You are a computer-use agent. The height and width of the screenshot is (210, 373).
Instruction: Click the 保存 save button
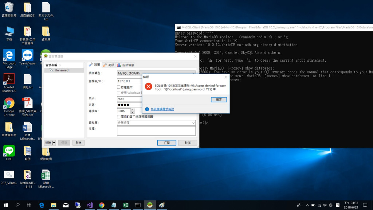[64, 143]
